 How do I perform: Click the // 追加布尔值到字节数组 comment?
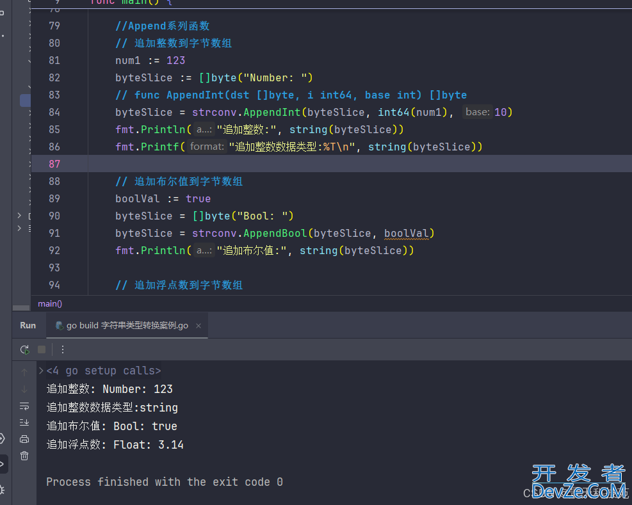pos(179,181)
